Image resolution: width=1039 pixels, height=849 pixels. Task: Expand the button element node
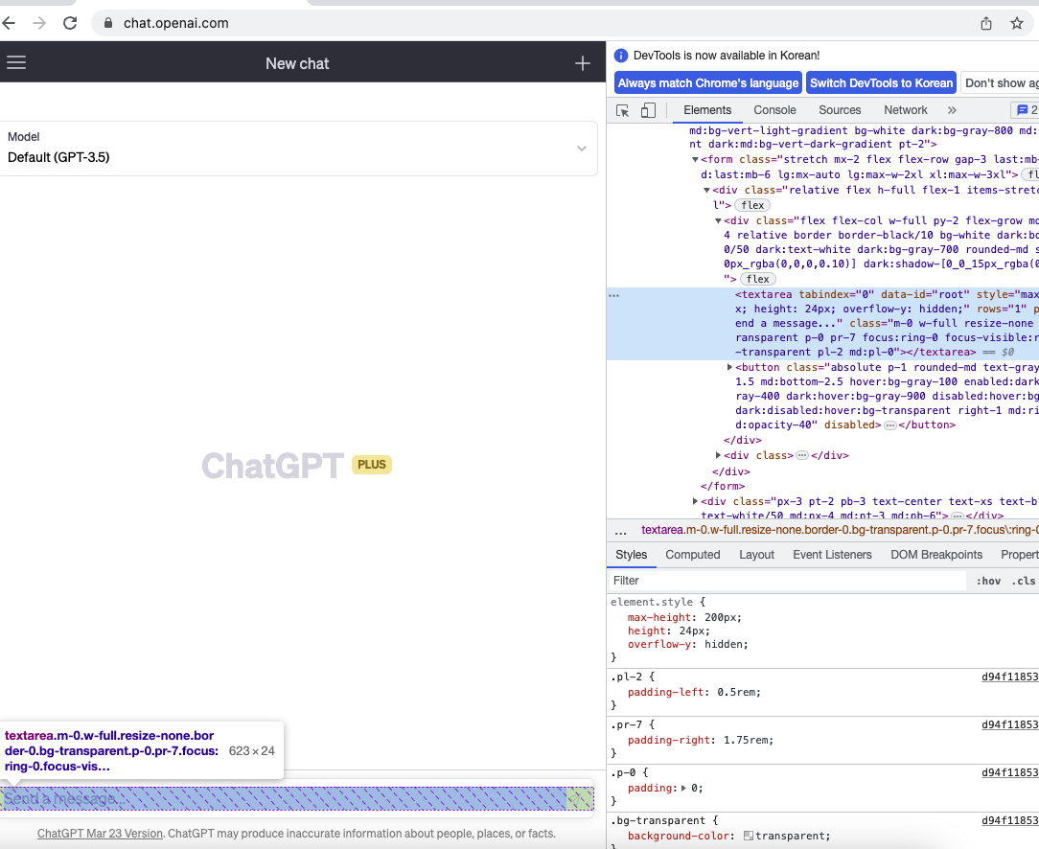pyautogui.click(x=729, y=367)
